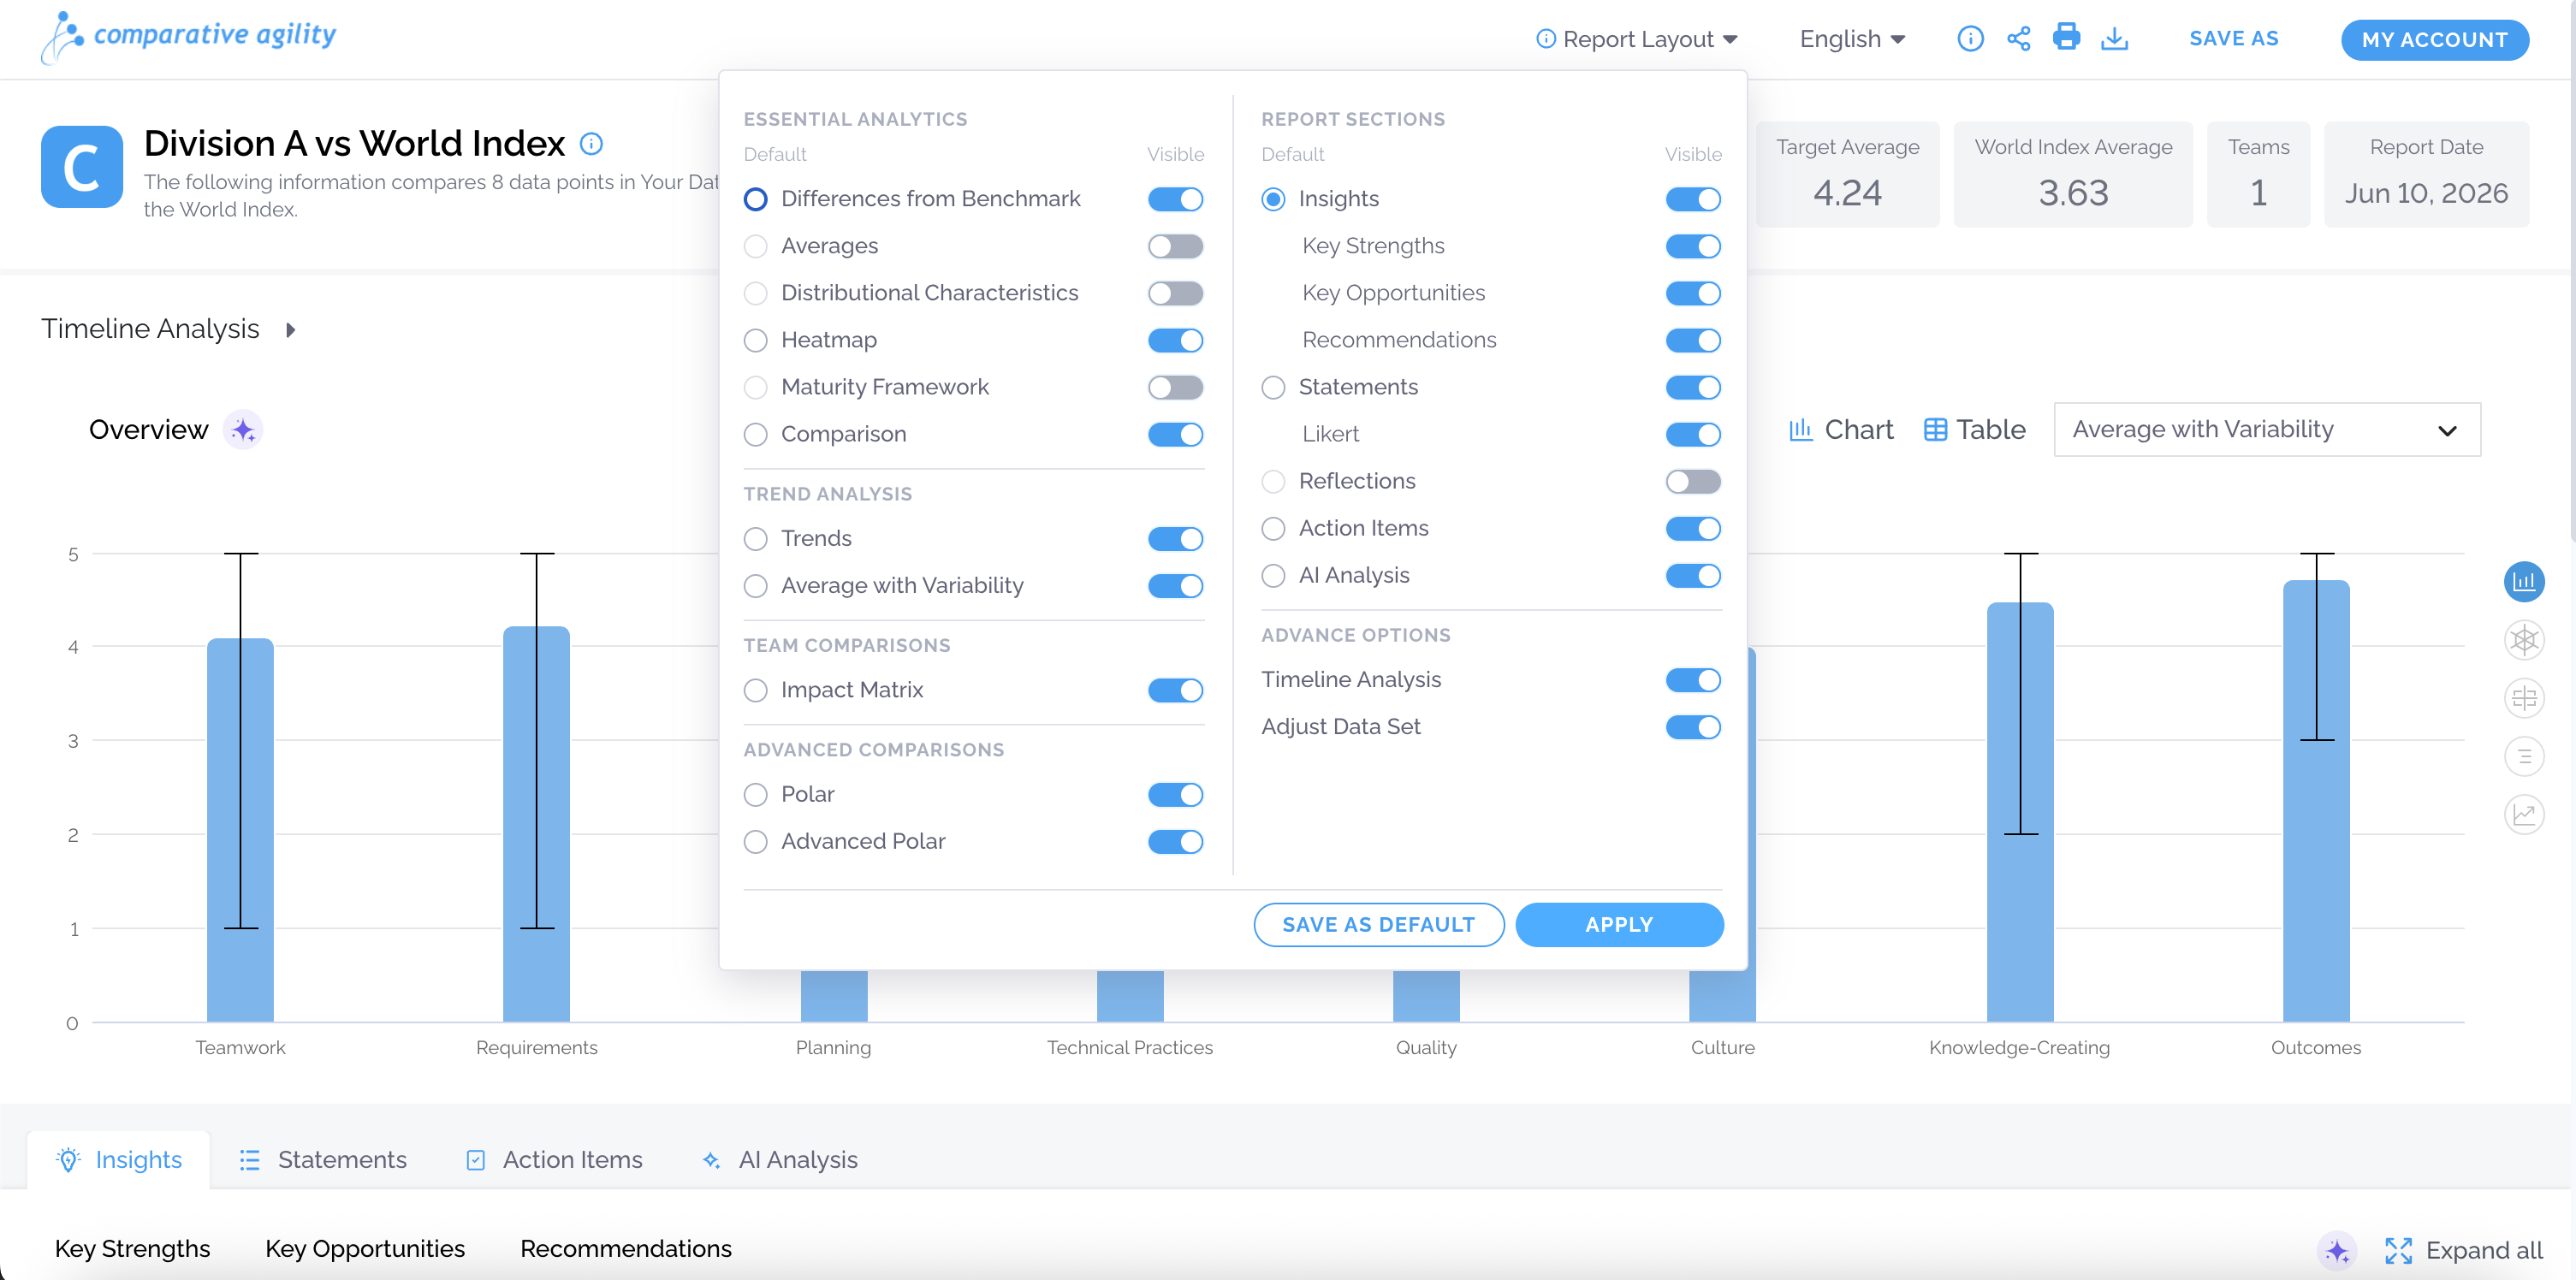Click the Requirements axis label

click(x=536, y=1048)
